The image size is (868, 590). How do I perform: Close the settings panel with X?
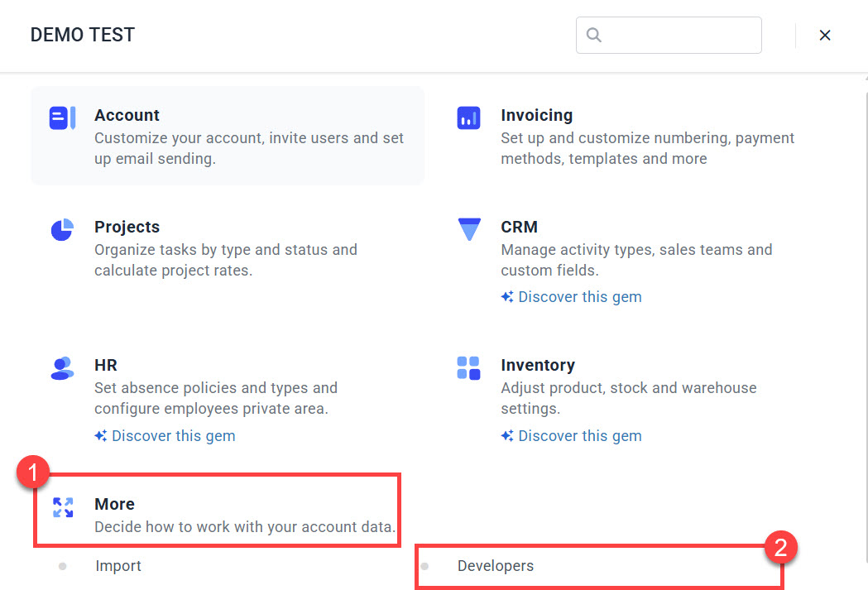click(824, 35)
